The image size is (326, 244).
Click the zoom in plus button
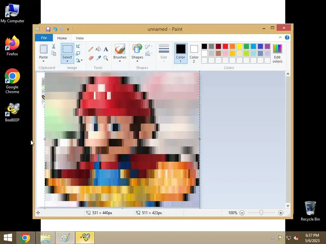[281, 213]
